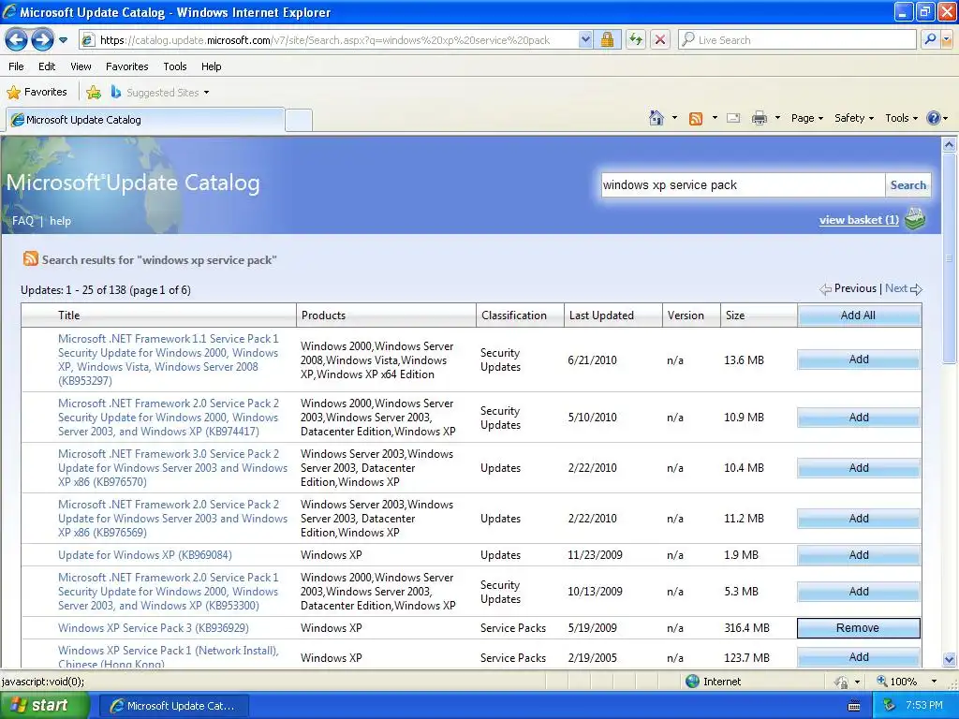The height and width of the screenshot is (719, 959).
Task: Click the Add to Favorites Bar icon
Action: (x=94, y=93)
